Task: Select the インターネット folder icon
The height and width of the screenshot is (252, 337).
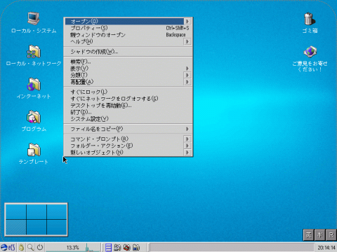Action: (34, 84)
